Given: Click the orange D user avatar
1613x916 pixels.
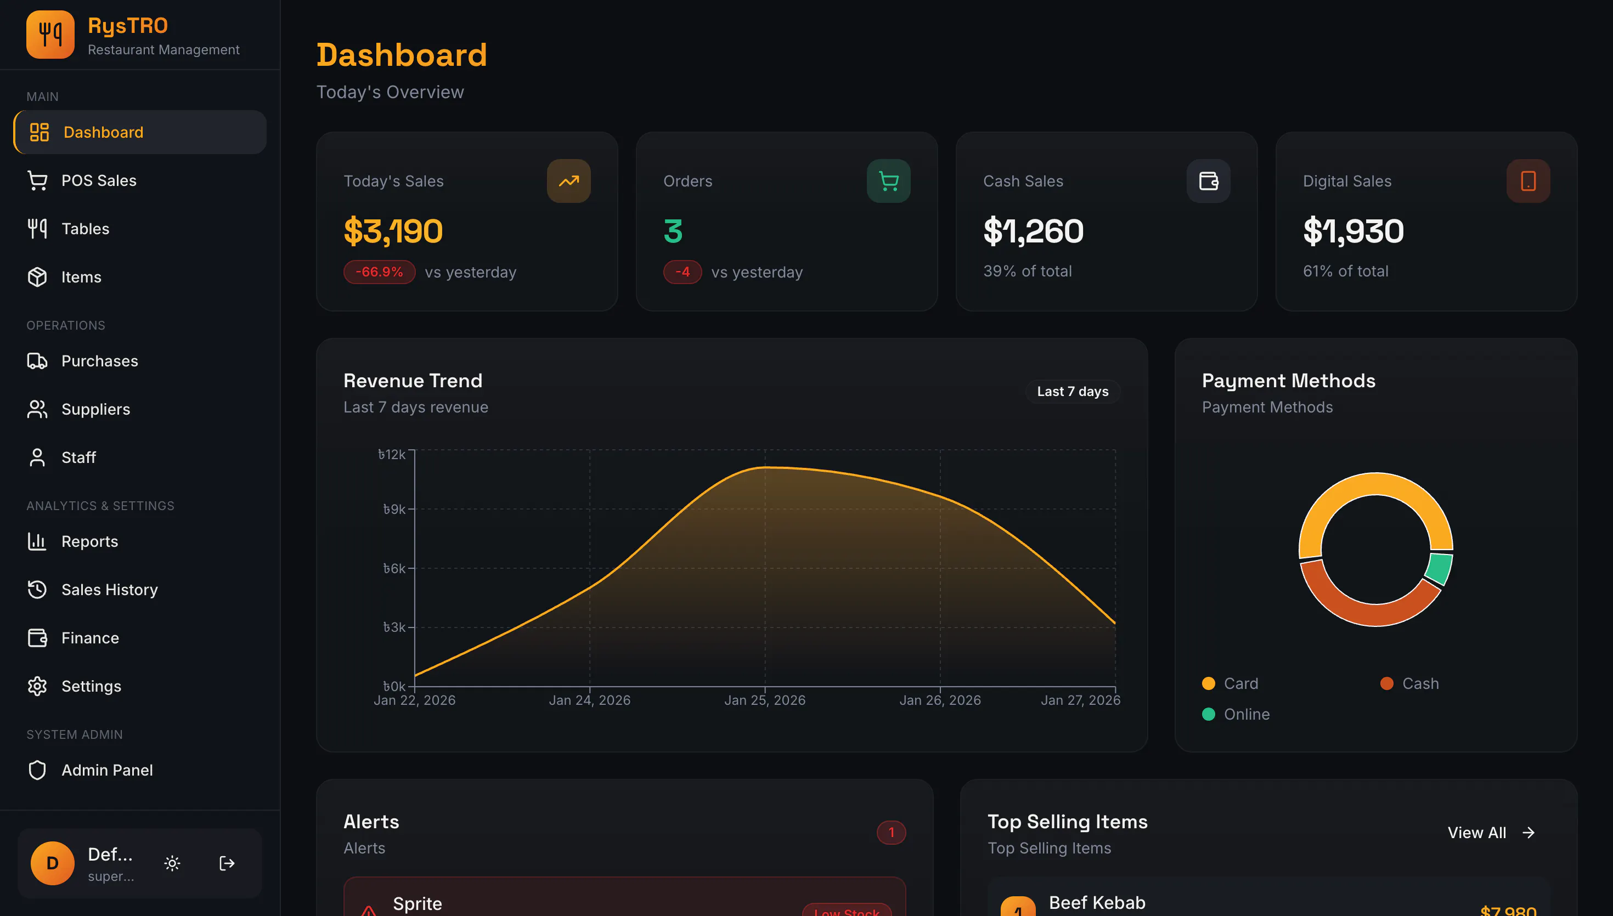Looking at the screenshot, I should [52, 863].
